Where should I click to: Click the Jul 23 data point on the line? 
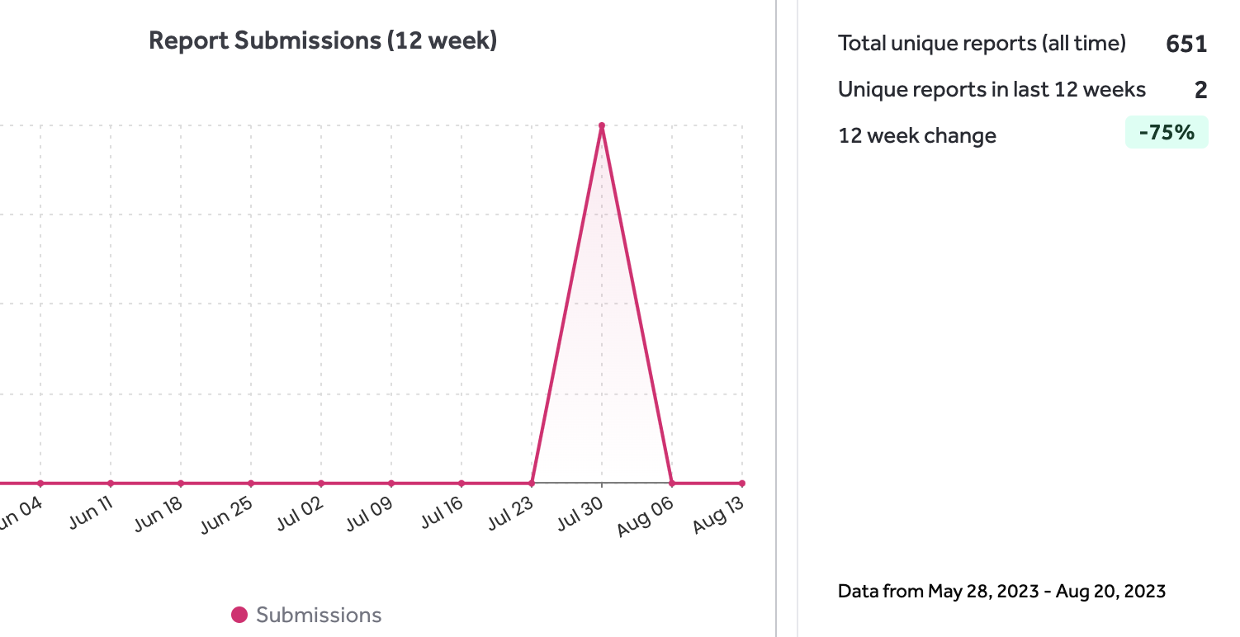(x=532, y=484)
